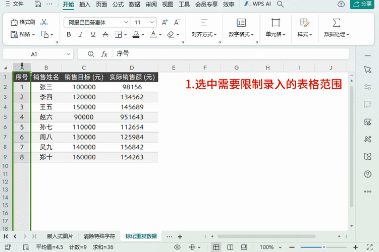Click the Name Box showing A1
Viewport: 379px width, 252px height.
pos(34,54)
